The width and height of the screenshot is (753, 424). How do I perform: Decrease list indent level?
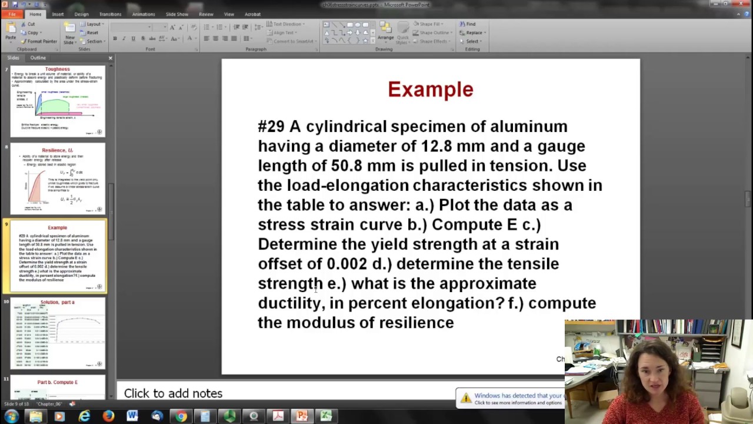tap(236, 27)
